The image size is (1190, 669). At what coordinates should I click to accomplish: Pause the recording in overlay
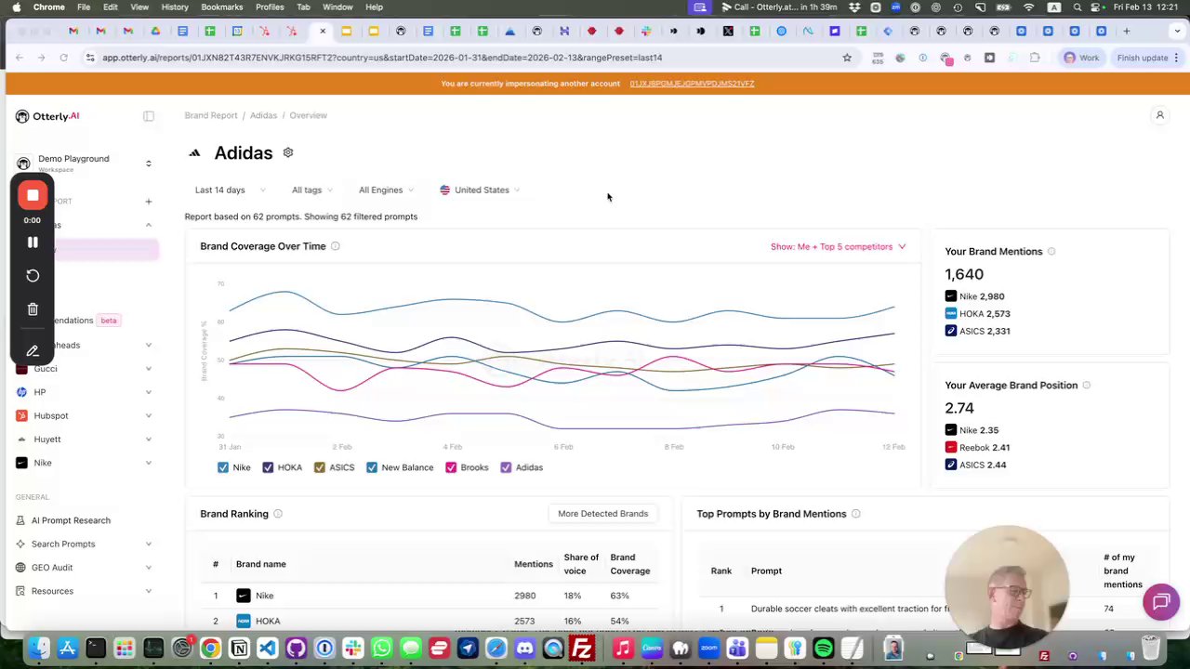tap(33, 243)
